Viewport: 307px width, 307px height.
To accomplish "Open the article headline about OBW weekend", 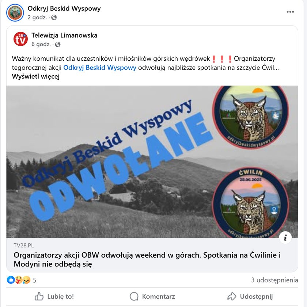I will (x=147, y=259).
